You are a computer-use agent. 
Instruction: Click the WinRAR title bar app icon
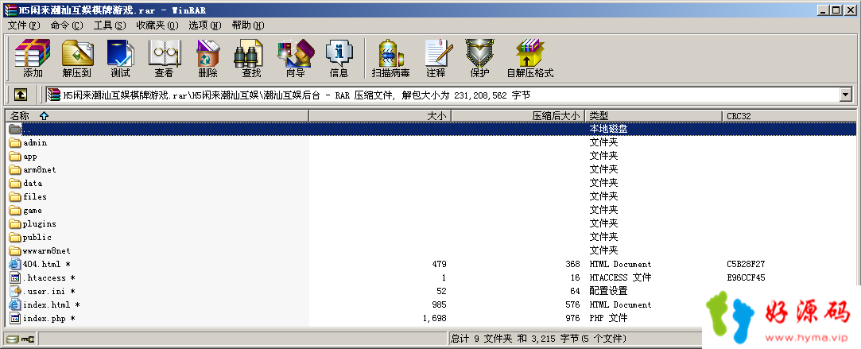coord(10,10)
